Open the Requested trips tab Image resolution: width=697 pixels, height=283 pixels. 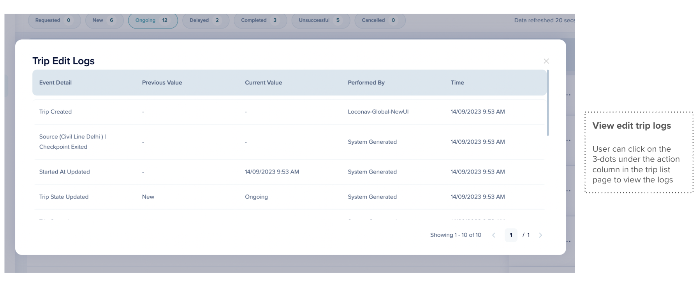click(54, 20)
